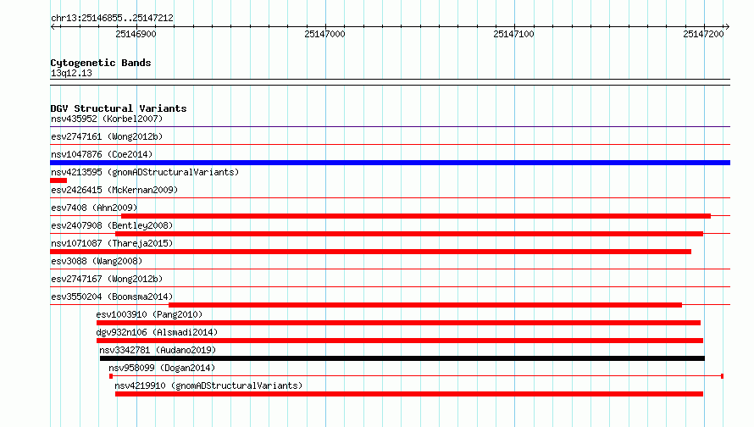
Task: Open the esv7408 (Ahn2009) label
Action: 94,208
